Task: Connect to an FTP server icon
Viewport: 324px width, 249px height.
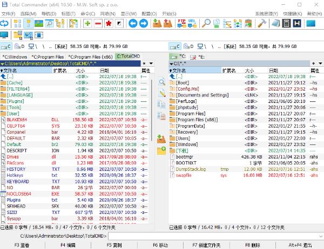Action: point(181,23)
